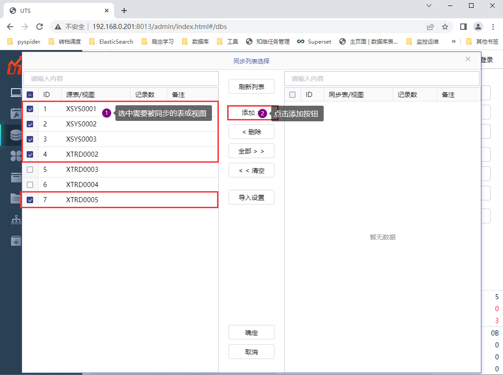Open the pyspider bookmark folder
The image size is (503, 375).
(24, 41)
